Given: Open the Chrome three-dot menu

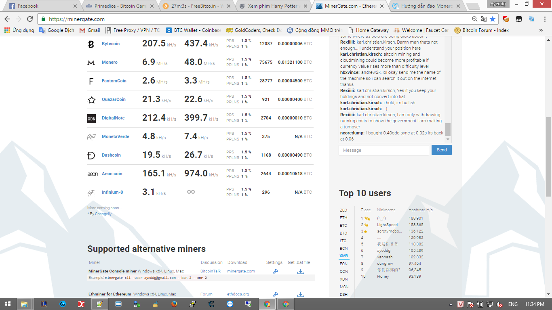Looking at the screenshot, I should click(545, 19).
